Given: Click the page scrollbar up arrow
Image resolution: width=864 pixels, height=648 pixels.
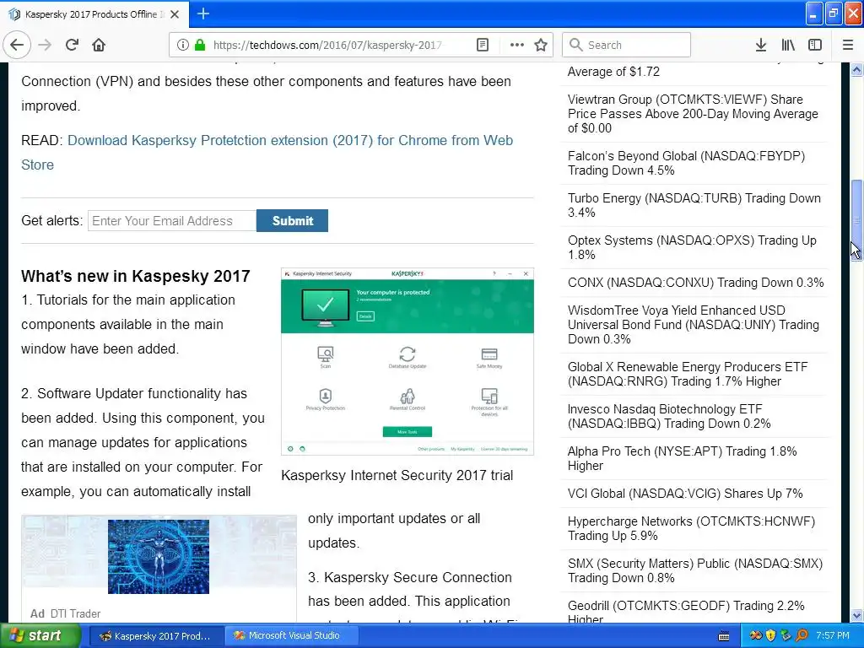Looking at the screenshot, I should tap(856, 69).
